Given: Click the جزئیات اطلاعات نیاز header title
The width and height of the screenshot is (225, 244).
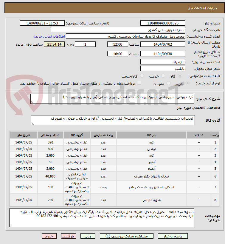Looking at the screenshot, I should pyautogui.click(x=203, y=8).
